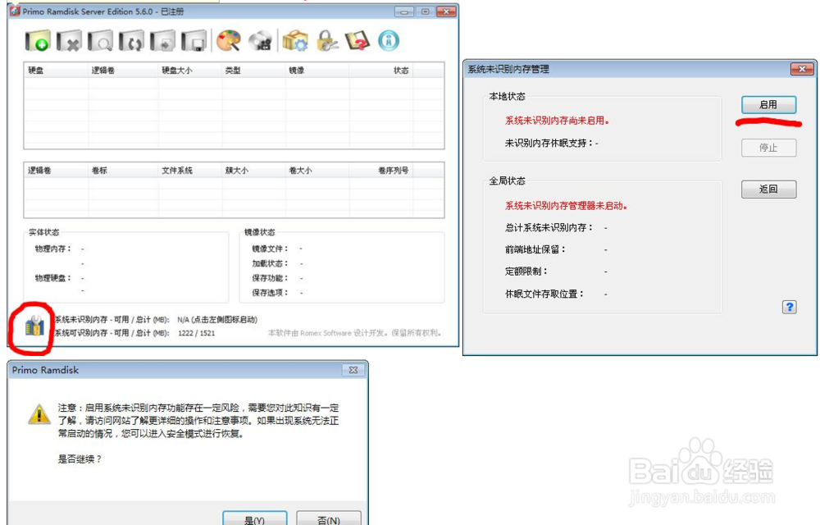Image resolution: width=820 pixels, height=525 pixels.
Task: Click the Primo Ramdisk title bar app icon
Action: click(x=15, y=11)
